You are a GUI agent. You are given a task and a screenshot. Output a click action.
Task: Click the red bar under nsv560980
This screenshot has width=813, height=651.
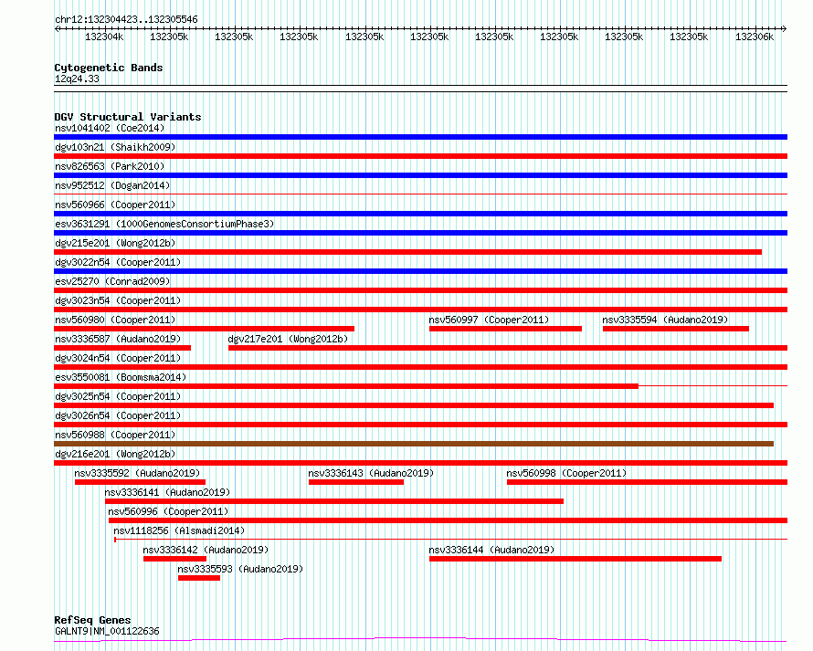click(205, 329)
